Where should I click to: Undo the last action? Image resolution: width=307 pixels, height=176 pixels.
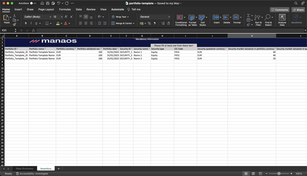[59, 3]
